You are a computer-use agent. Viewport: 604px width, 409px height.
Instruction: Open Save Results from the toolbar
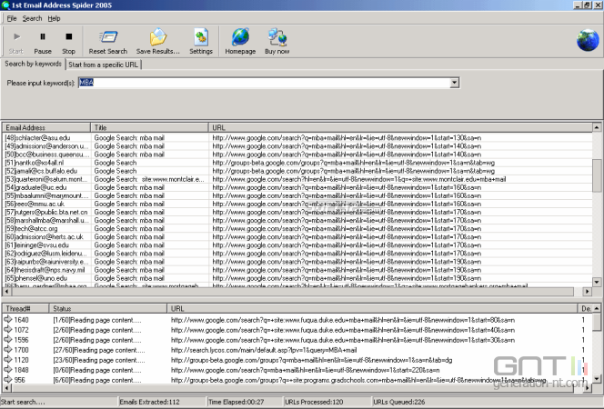pyautogui.click(x=158, y=43)
